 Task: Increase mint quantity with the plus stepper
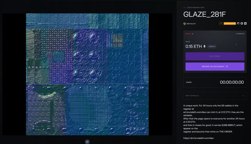click(241, 45)
